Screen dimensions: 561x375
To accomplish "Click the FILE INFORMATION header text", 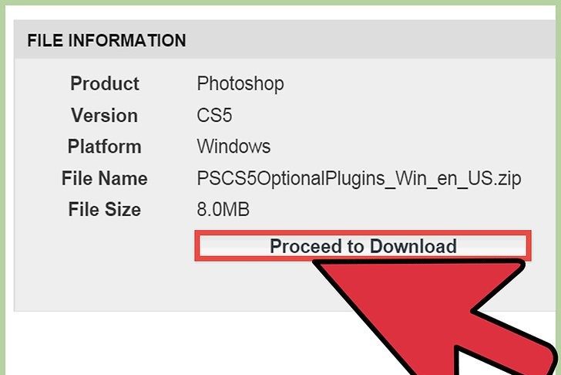I will (106, 41).
